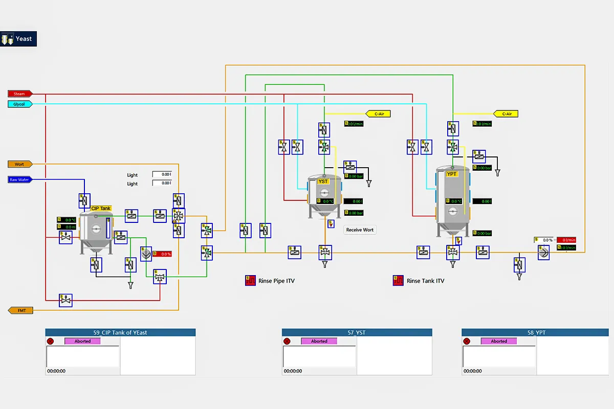
Task: Select the YPT tank vessel
Action: [x=452, y=201]
